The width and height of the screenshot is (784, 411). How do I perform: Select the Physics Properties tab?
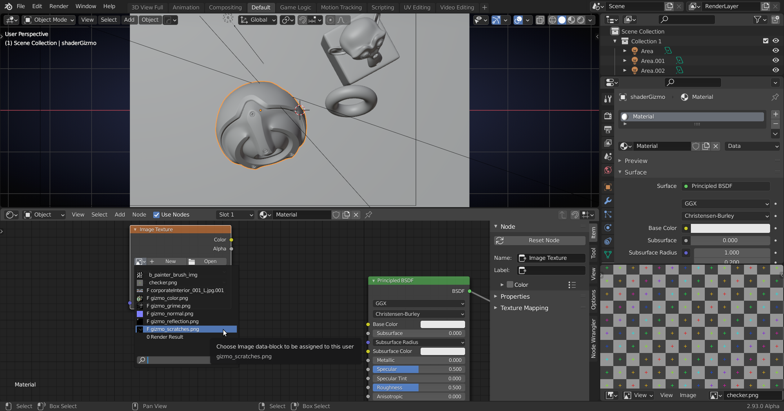click(608, 228)
